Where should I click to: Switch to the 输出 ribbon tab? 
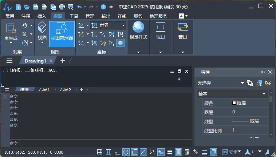point(106,16)
